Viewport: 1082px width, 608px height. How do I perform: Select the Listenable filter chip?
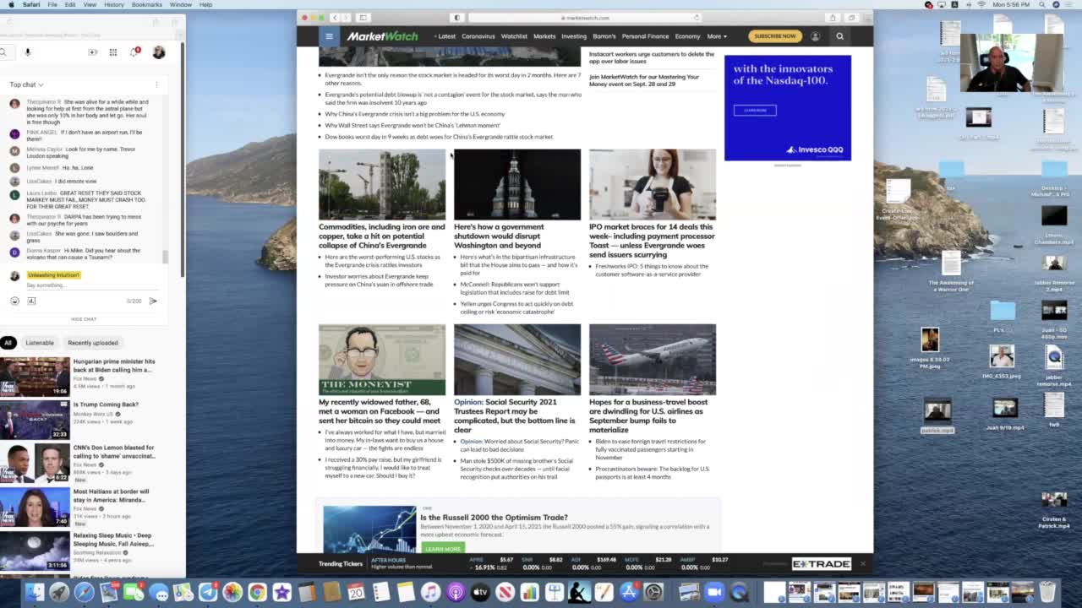click(40, 343)
